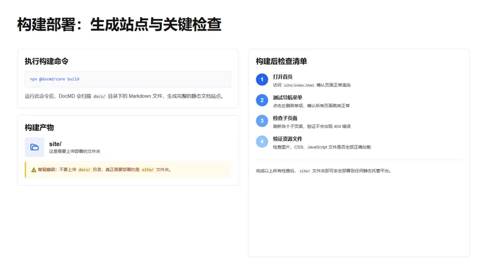Click the 常见错误 warning message text
Viewport: 487px width, 274px height.
(x=104, y=170)
